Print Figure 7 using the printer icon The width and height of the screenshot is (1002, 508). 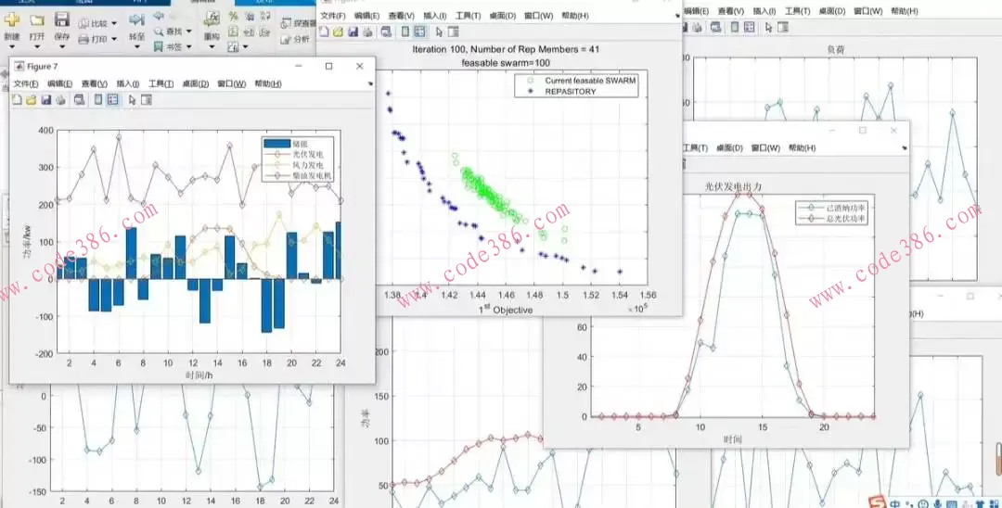(x=59, y=99)
